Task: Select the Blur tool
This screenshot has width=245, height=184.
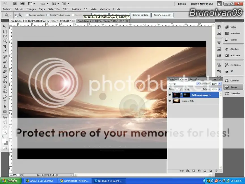Action: click(5, 86)
